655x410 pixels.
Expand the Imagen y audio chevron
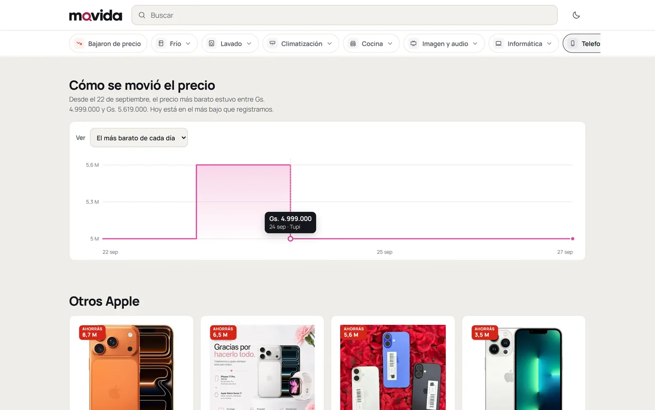475,43
